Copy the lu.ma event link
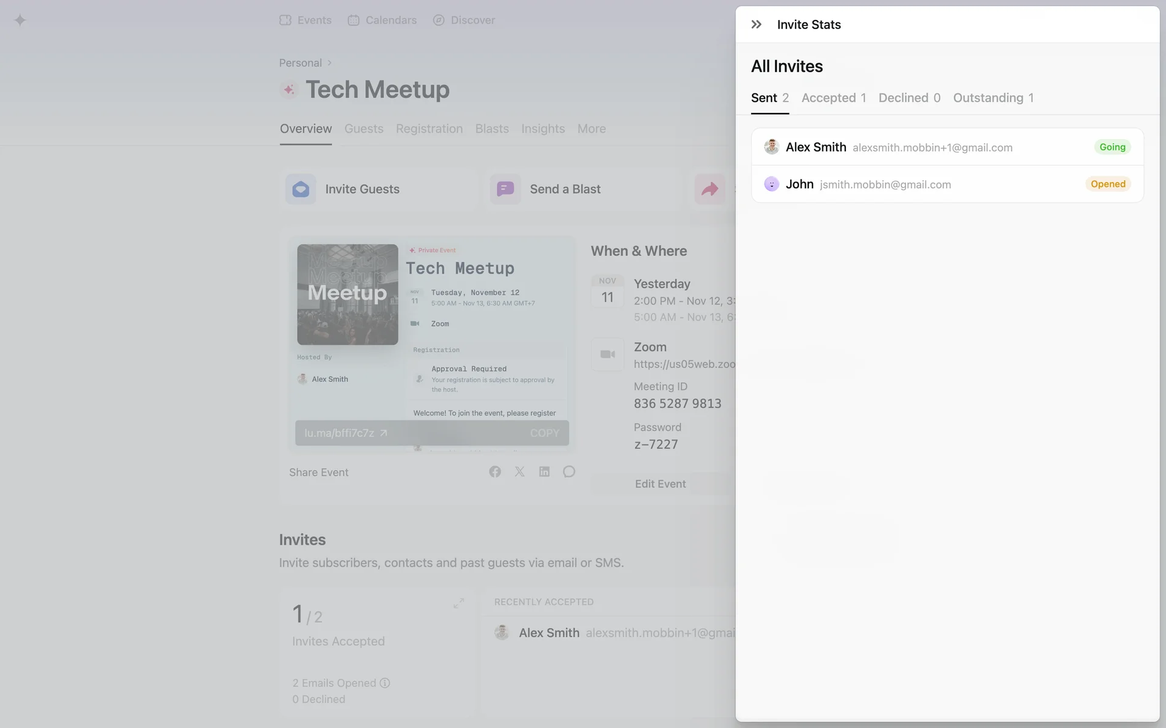Image resolution: width=1166 pixels, height=728 pixels. (x=544, y=433)
